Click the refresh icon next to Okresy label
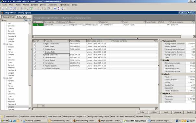This screenshot has width=196, height=123. [25, 20]
